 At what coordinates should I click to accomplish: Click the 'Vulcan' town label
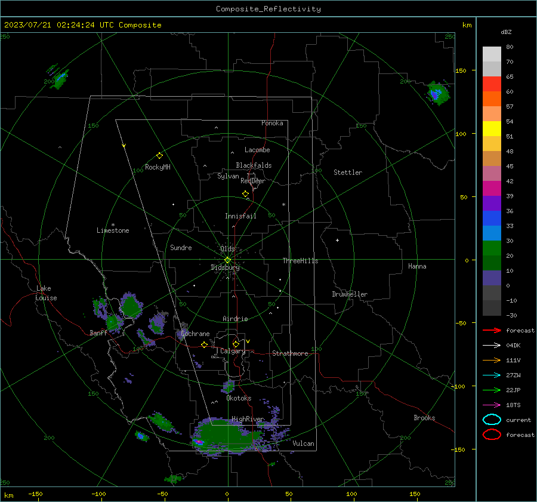pos(304,444)
